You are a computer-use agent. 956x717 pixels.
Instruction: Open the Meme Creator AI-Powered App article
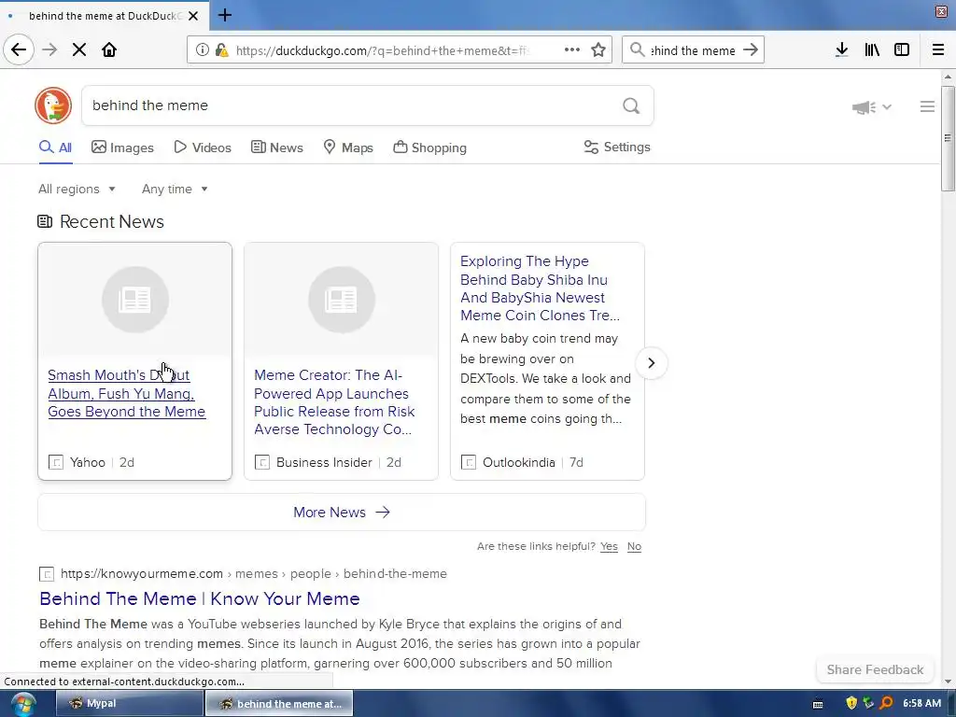[334, 401]
